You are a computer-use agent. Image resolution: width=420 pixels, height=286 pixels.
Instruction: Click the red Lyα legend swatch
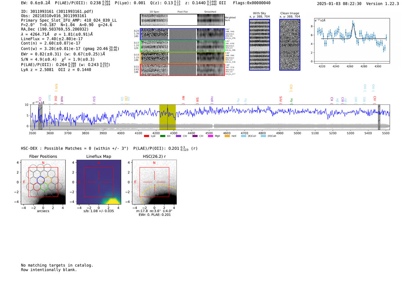[146, 136]
